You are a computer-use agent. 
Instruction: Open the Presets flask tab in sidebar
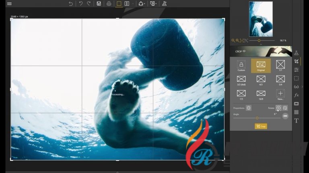(296, 53)
